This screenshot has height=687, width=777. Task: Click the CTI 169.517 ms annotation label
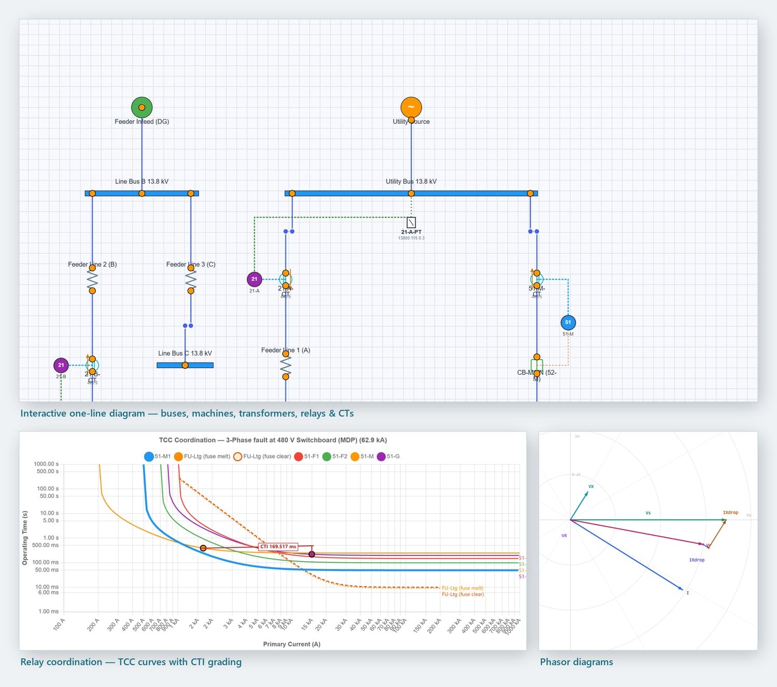[278, 547]
